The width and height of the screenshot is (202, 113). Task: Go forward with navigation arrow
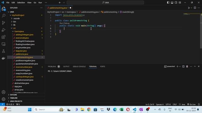[64, 3]
